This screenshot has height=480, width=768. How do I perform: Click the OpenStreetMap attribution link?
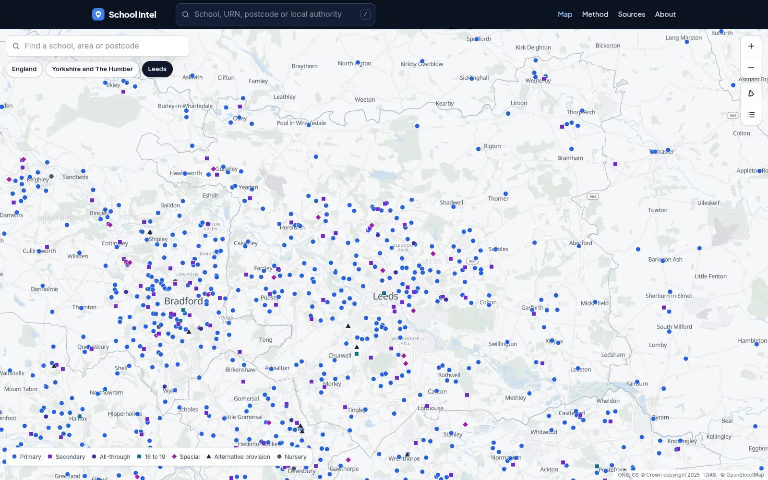(x=745, y=475)
